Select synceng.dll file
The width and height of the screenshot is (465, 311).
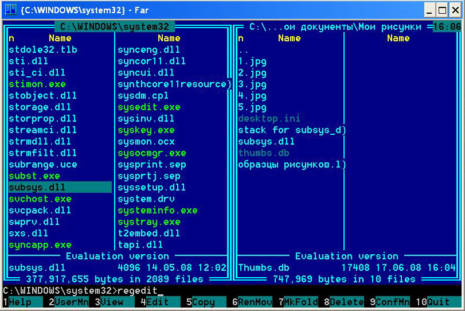[x=149, y=49]
